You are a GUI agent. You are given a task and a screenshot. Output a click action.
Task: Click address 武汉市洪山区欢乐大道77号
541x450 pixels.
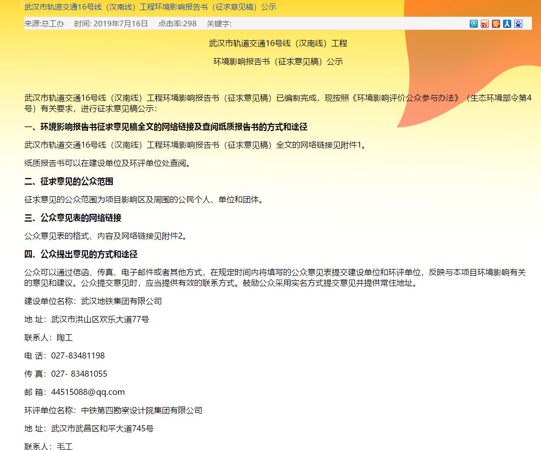pos(100,319)
